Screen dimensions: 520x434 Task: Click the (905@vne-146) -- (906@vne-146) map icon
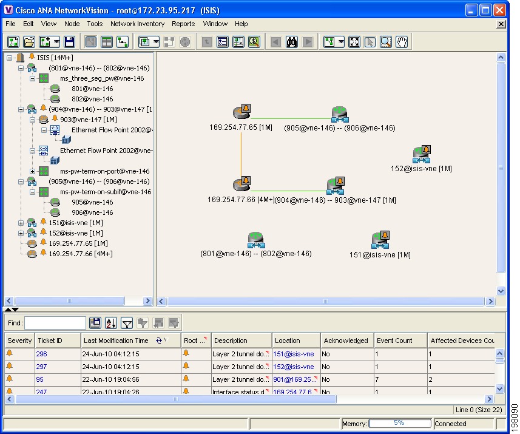[340, 115]
